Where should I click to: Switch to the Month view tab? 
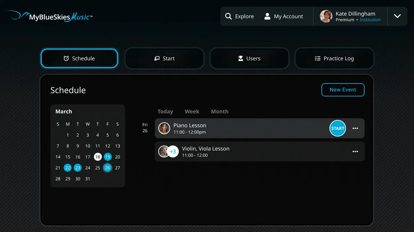[220, 111]
